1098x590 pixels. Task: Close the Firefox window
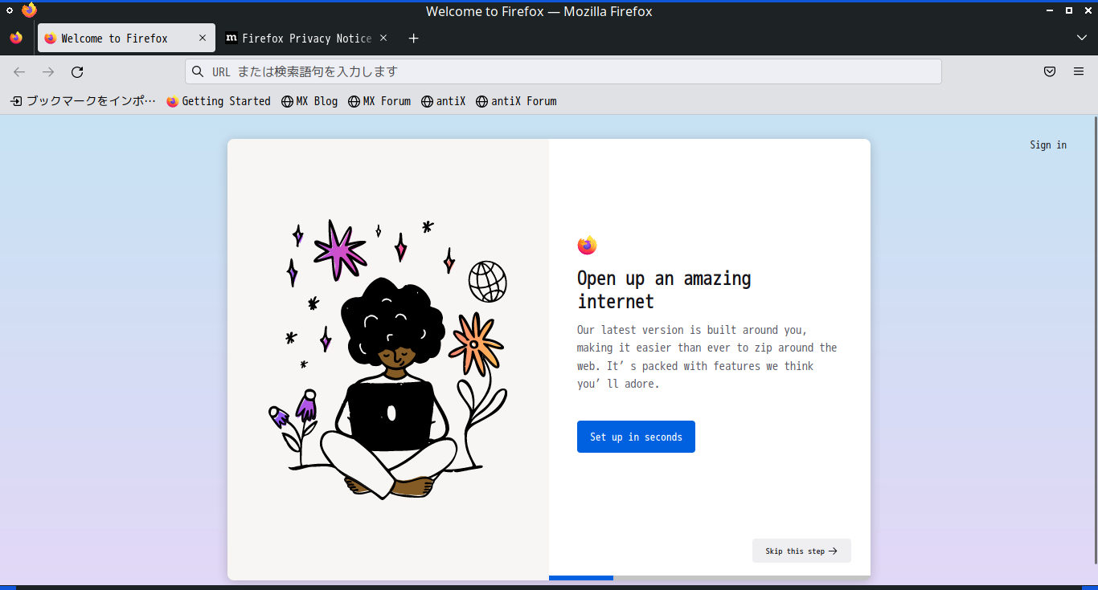[1088, 10]
